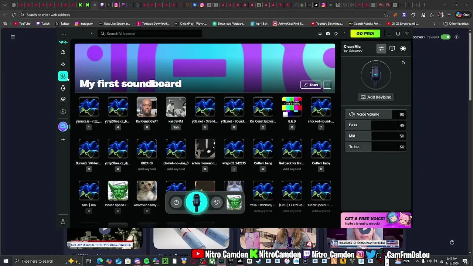Screen dimensions: 473x266
Task: Toggle the large teal microphone button
Action: pyautogui.click(x=197, y=202)
